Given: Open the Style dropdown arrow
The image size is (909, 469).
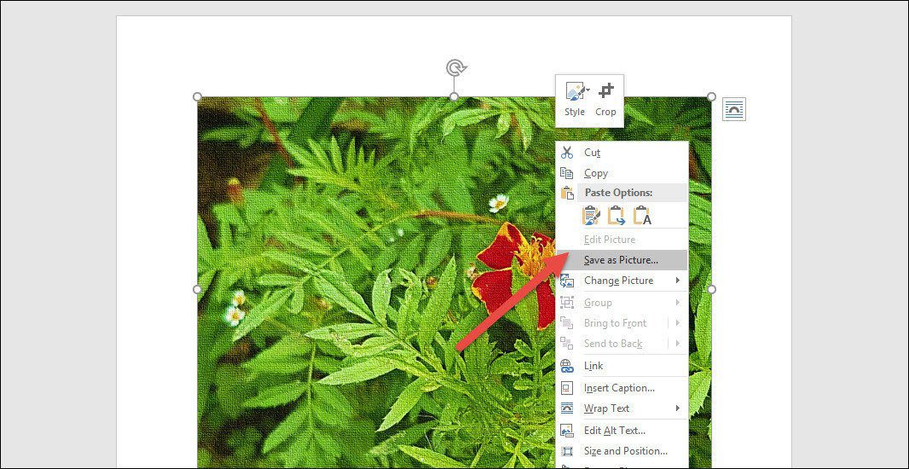Looking at the screenshot, I should pos(588,90).
